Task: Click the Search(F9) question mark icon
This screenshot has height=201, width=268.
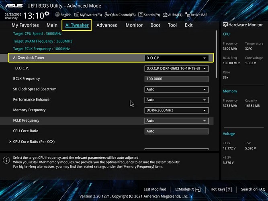Action: (141, 14)
